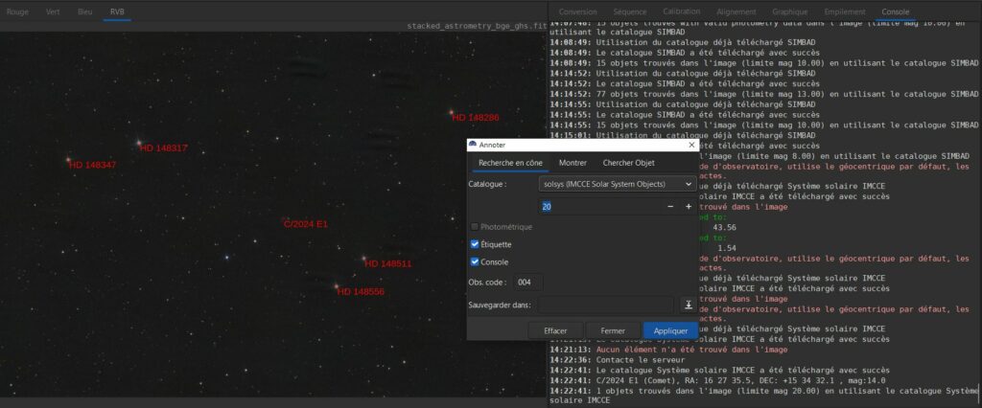Close the Annoter dialog with the X

coord(691,145)
